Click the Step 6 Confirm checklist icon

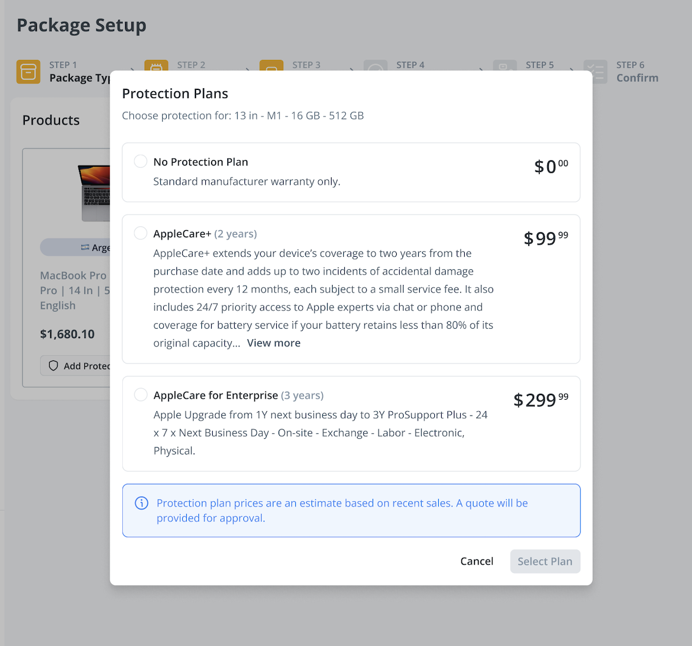(596, 71)
